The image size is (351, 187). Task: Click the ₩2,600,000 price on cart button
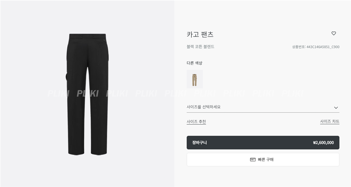323,143
